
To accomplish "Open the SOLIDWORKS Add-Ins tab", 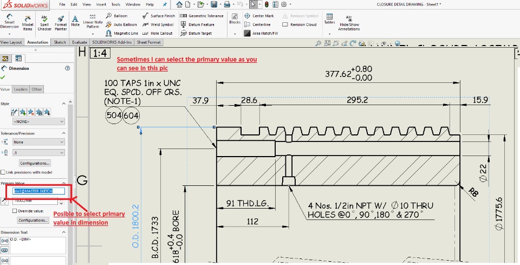I will click(112, 42).
